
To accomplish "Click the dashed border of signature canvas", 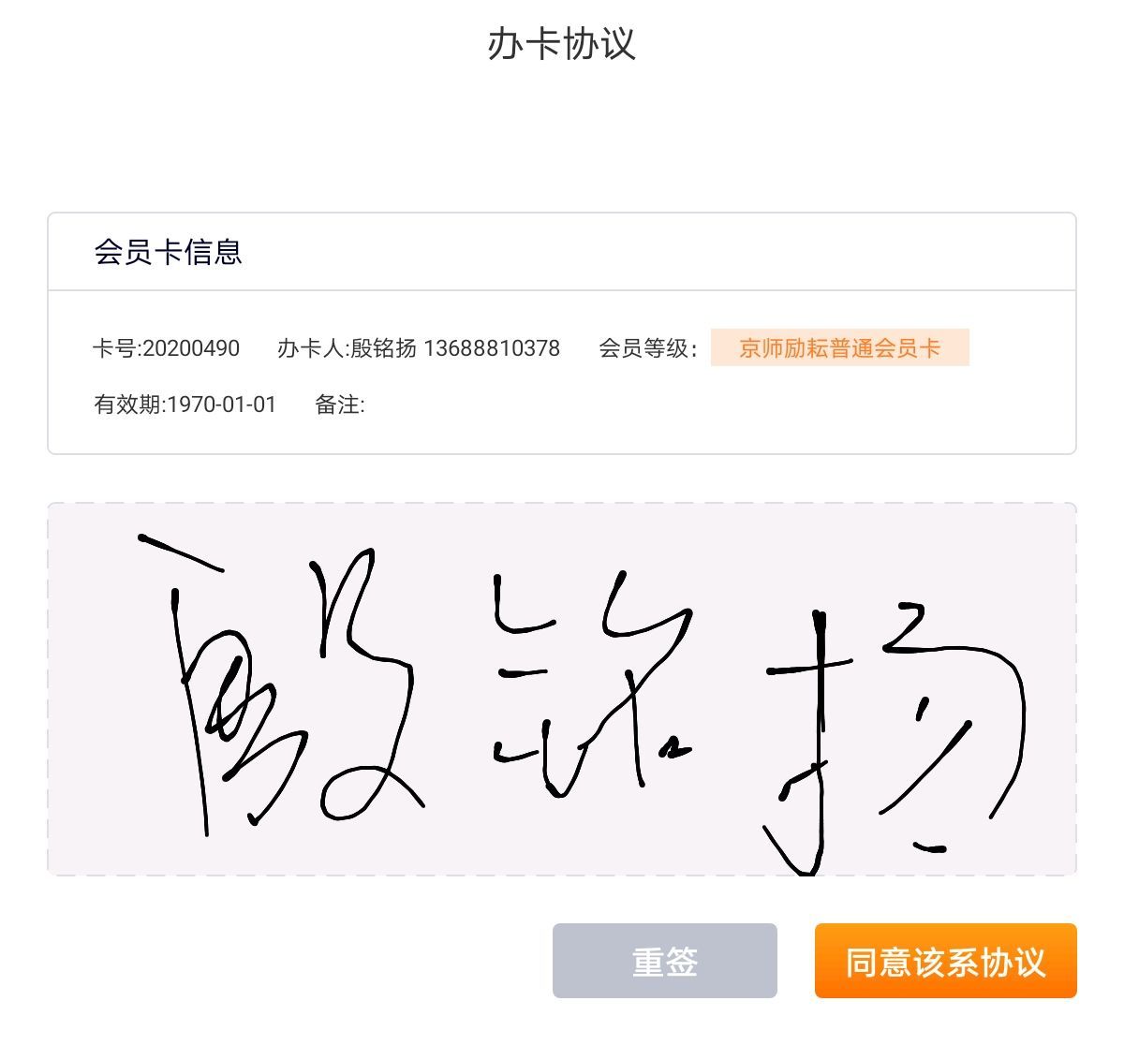I will pyautogui.click(x=562, y=503).
